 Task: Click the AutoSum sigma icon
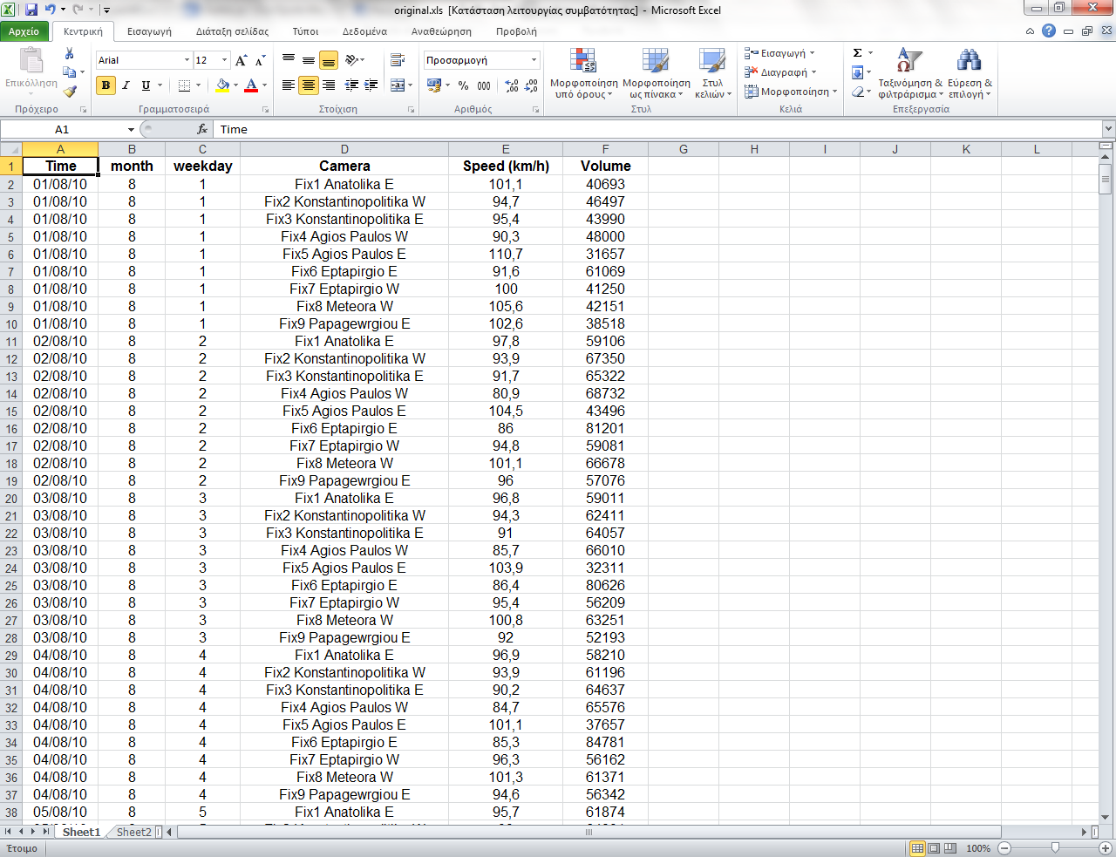pyautogui.click(x=857, y=53)
